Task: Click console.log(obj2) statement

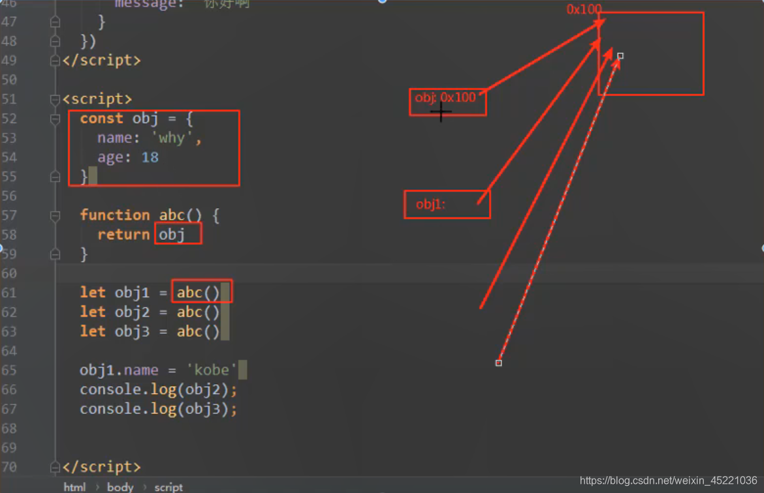Action: (159, 390)
